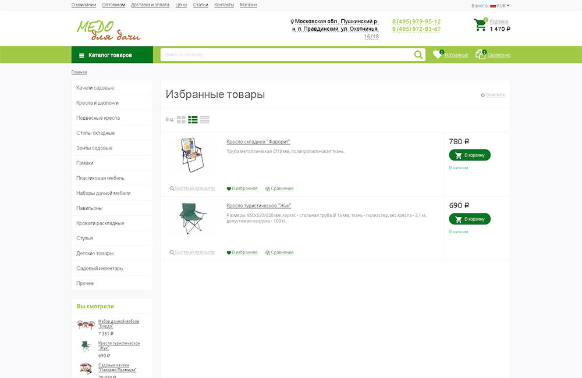Screen dimensions: 582x378
Task: Open the Магазин menu item
Action: [x=249, y=5]
